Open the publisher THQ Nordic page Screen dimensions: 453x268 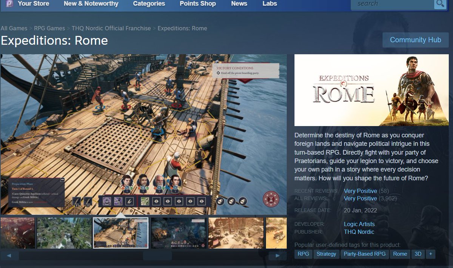pos(359,232)
